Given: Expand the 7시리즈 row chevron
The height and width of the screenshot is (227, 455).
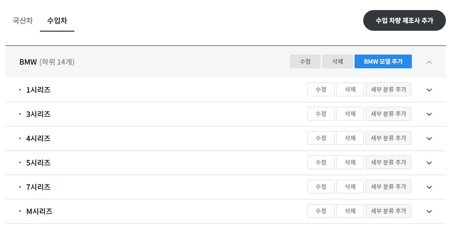Looking at the screenshot, I should click(429, 187).
